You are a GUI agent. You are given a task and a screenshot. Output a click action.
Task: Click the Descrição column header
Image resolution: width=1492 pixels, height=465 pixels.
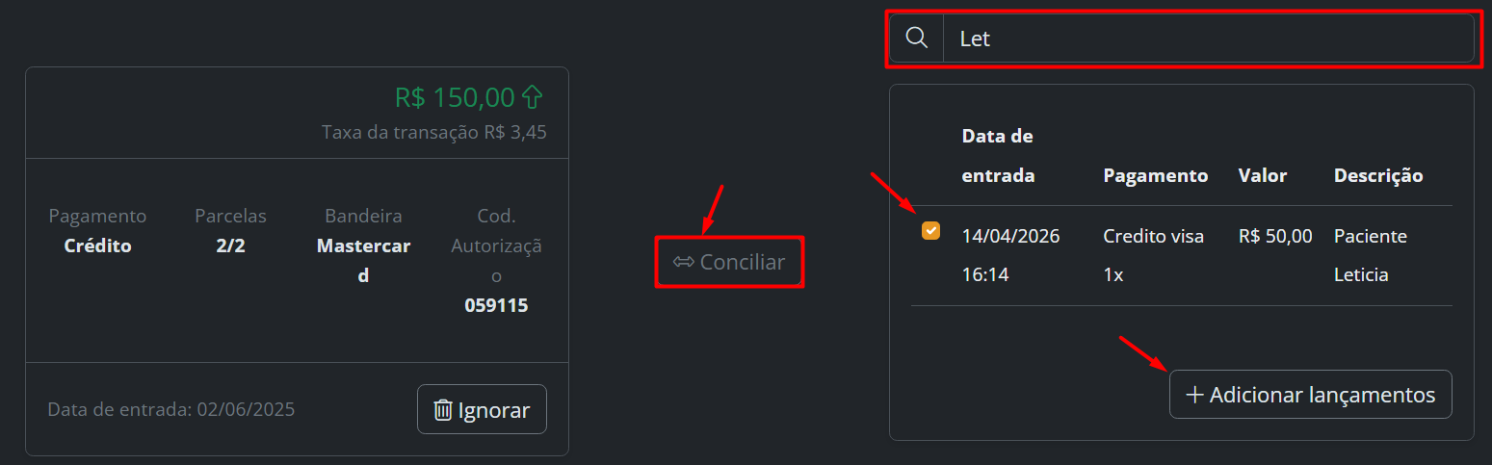click(1378, 175)
